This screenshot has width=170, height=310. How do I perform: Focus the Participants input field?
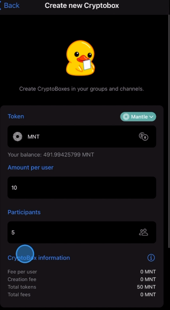tap(82, 232)
